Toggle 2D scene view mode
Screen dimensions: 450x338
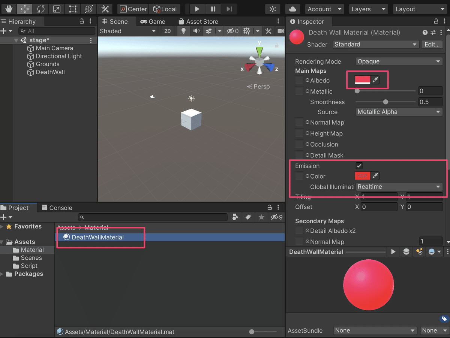pyautogui.click(x=168, y=31)
